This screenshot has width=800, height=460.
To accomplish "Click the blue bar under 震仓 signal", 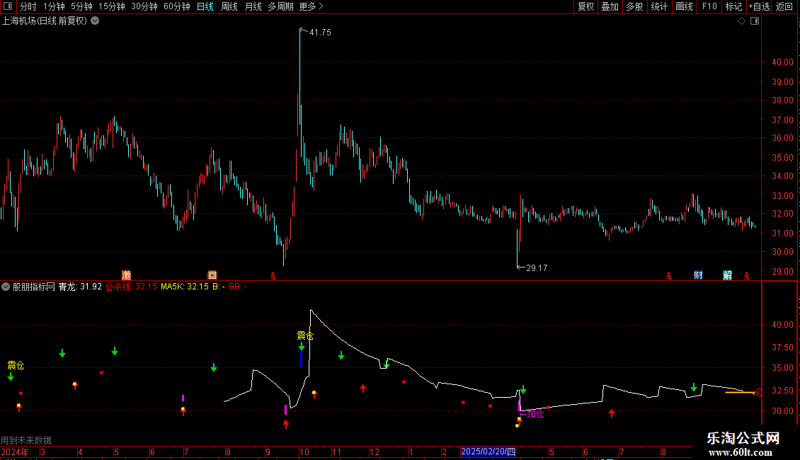I will click(301, 359).
